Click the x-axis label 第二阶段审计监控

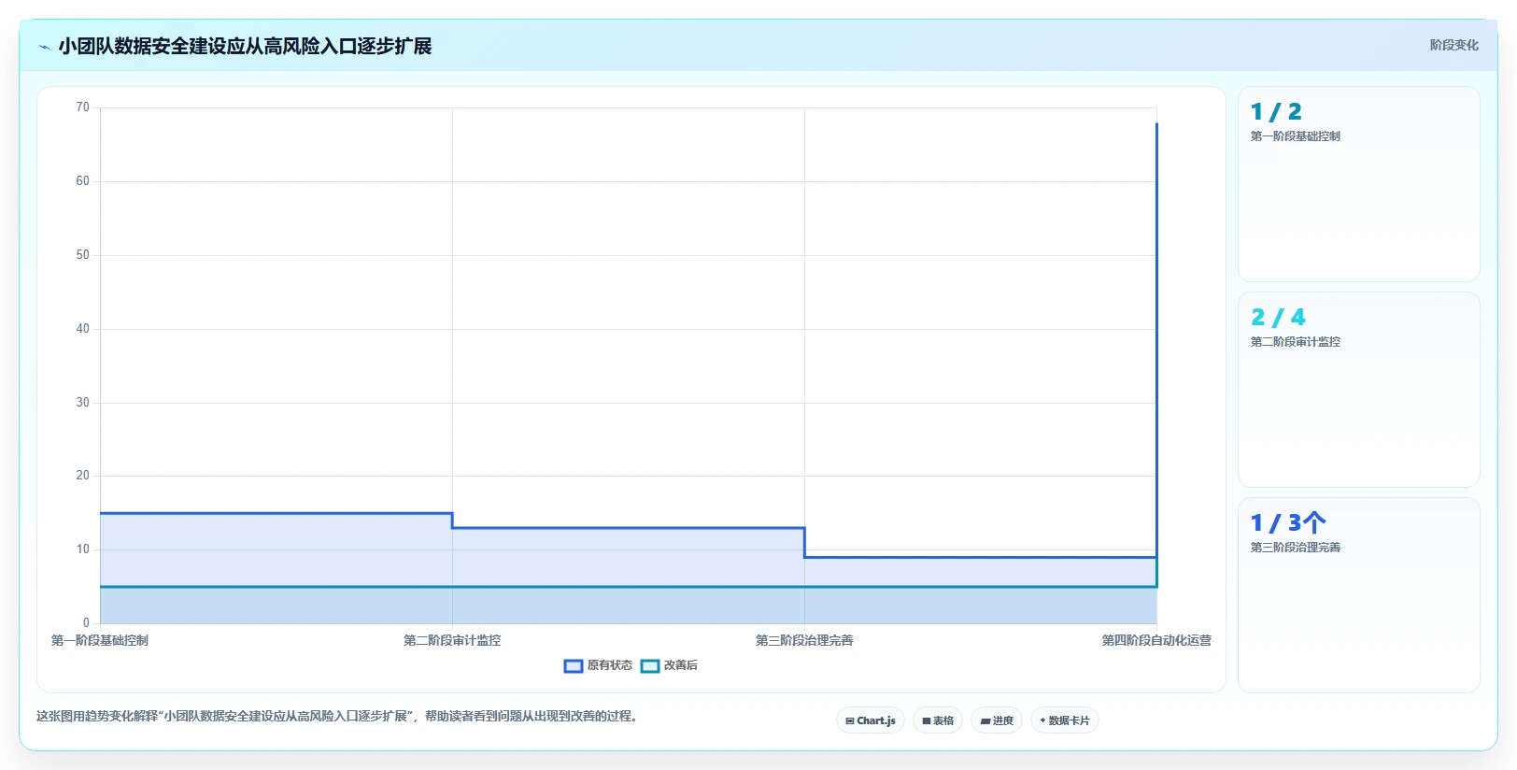452,641
